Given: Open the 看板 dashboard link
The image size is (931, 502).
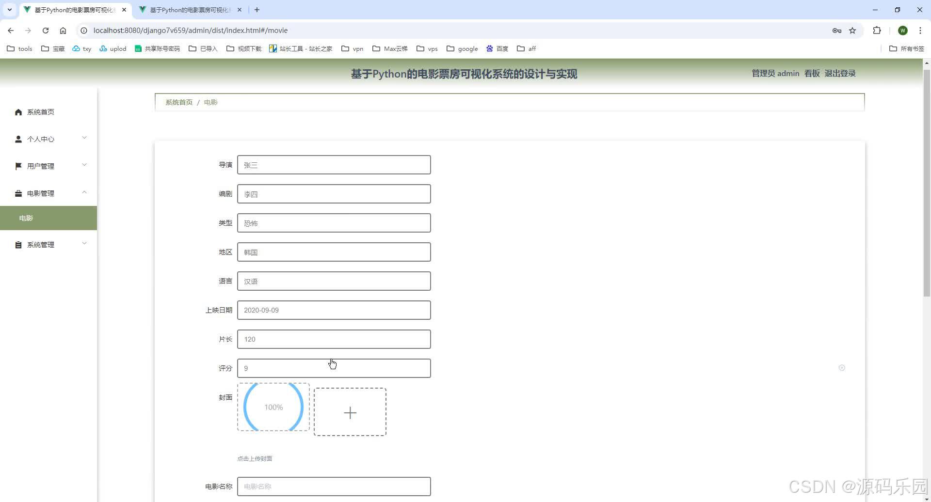Looking at the screenshot, I should pyautogui.click(x=811, y=73).
